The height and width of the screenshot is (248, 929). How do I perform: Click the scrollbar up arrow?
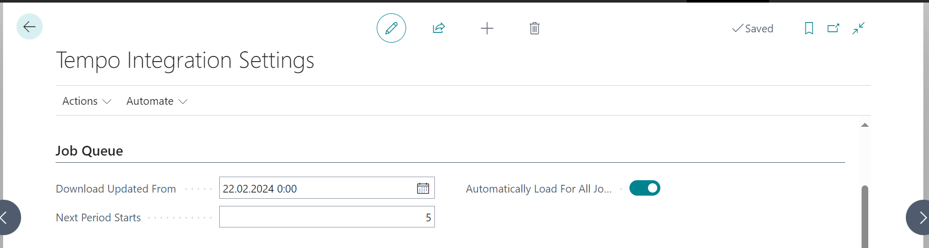tap(865, 125)
